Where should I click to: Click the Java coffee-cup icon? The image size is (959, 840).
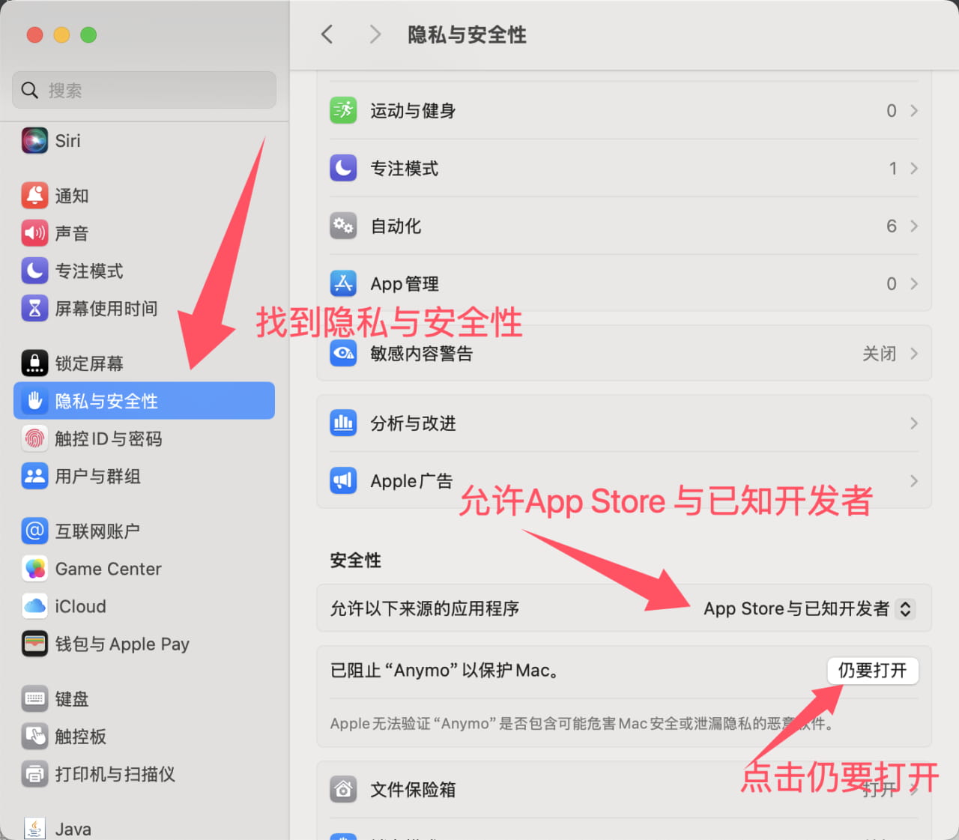pyautogui.click(x=34, y=827)
